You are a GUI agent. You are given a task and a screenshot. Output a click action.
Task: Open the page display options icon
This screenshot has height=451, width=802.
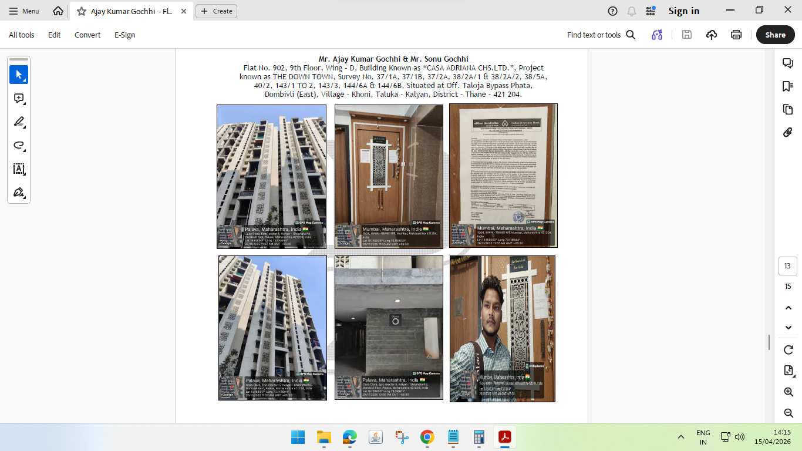[x=788, y=371]
